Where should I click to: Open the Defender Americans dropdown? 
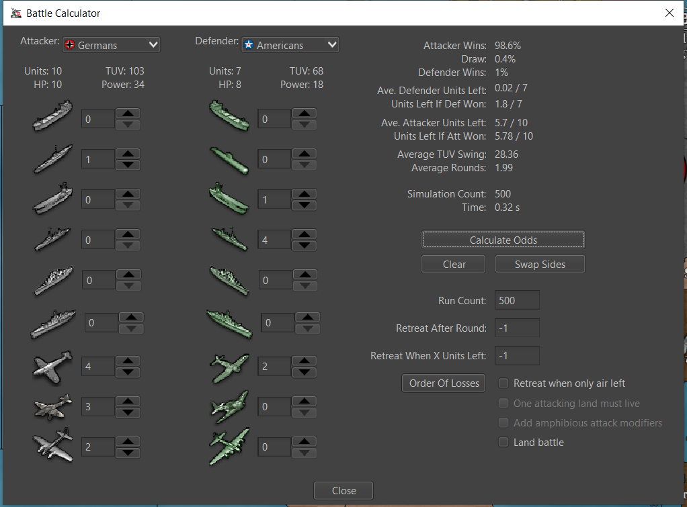(x=290, y=45)
